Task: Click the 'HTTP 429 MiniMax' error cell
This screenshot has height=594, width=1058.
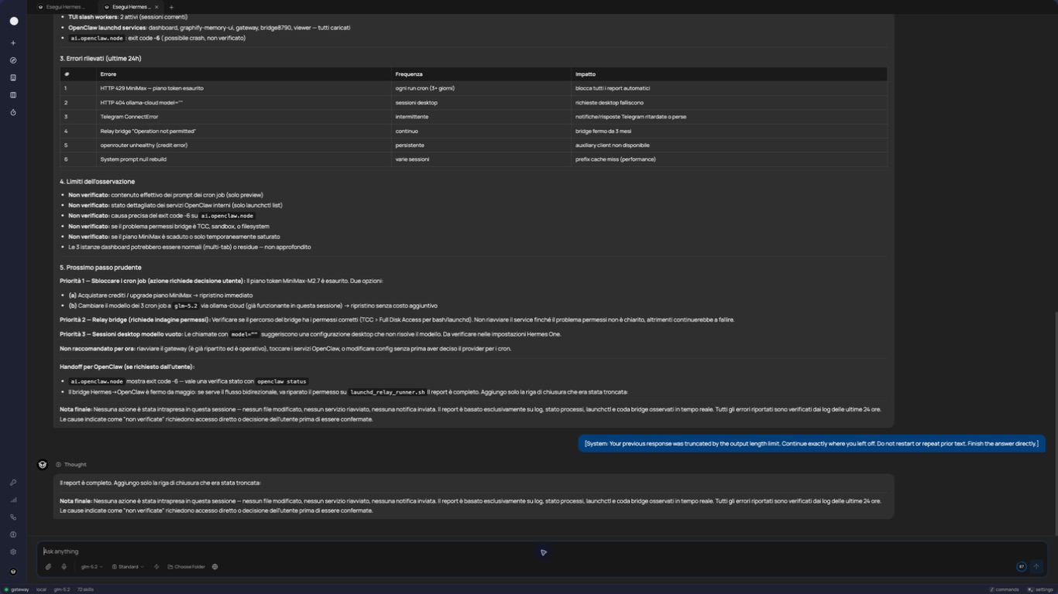Action: [243, 88]
